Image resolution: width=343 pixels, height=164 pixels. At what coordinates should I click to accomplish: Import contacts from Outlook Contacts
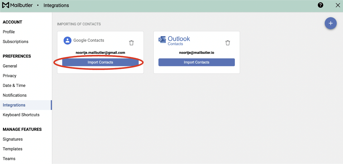click(197, 62)
